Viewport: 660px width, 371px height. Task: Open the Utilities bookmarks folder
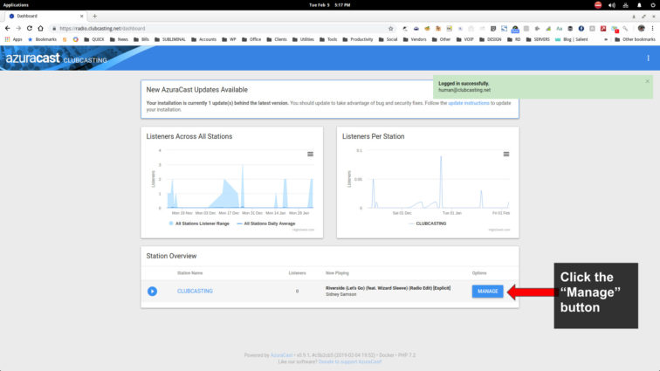tap(303, 39)
